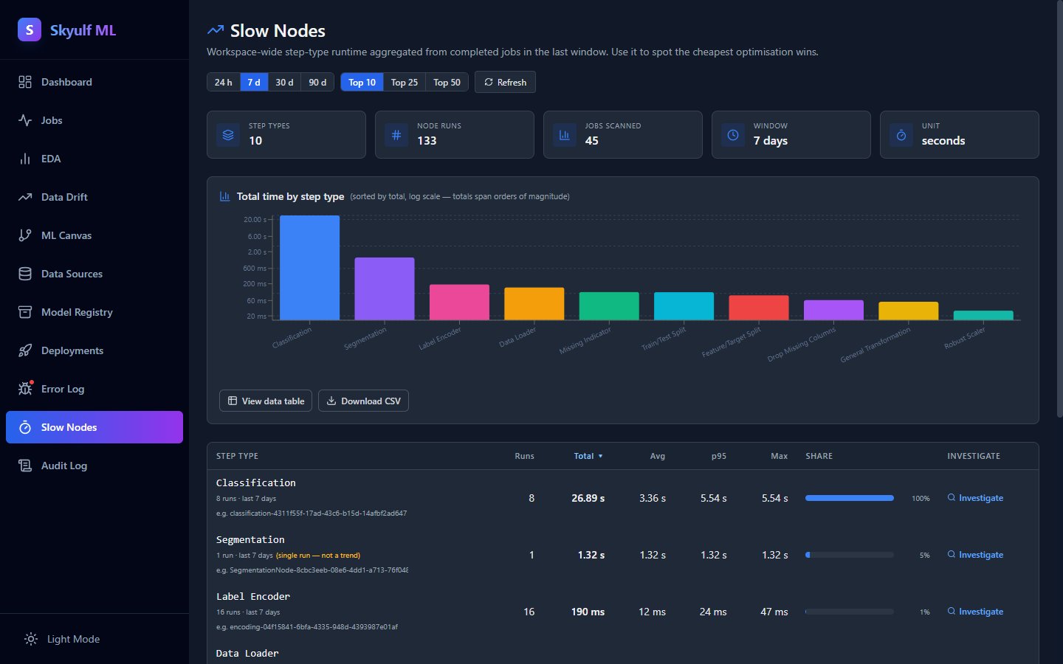Click the Step Types layers icon
This screenshot has width=1063, height=664.
[x=228, y=135]
